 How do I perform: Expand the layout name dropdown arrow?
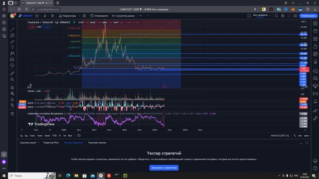click(270, 15)
